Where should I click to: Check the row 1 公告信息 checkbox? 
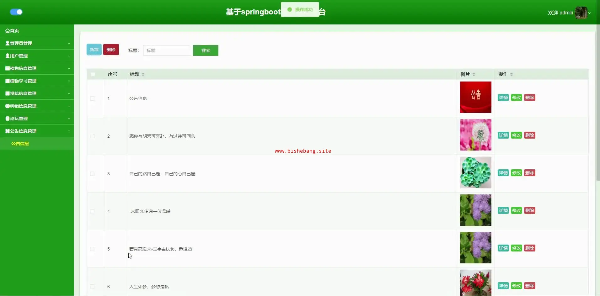[x=92, y=98]
